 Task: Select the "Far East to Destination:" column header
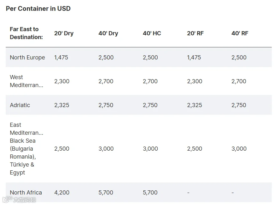tap(26, 33)
